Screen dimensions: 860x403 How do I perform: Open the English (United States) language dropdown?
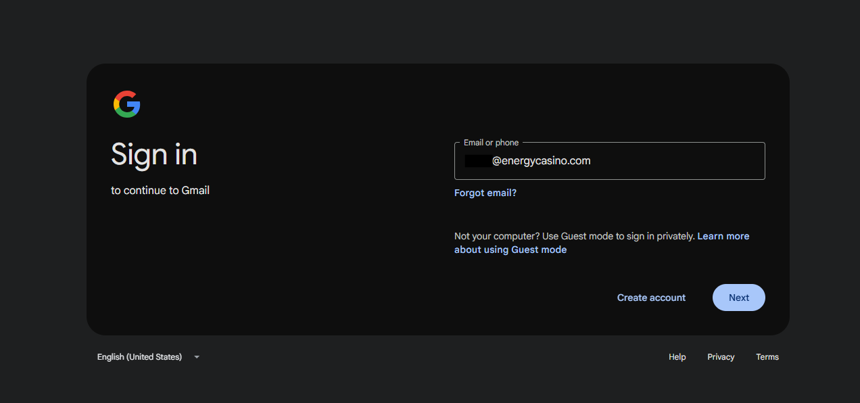coord(149,357)
